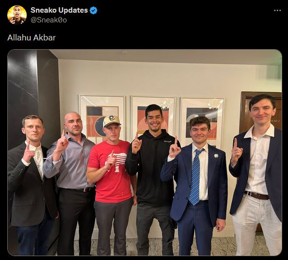Click the black marble wall panel

point(32,97)
